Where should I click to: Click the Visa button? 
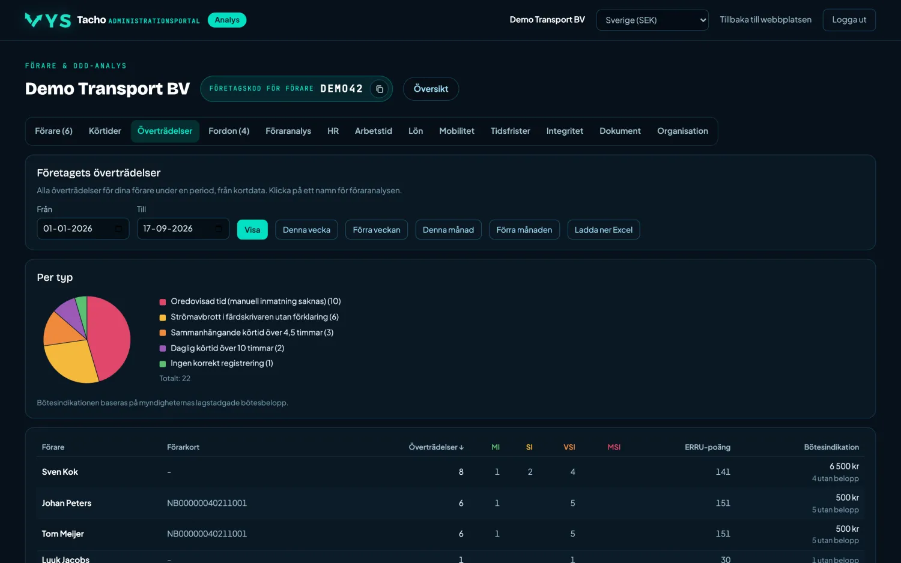pos(252,230)
